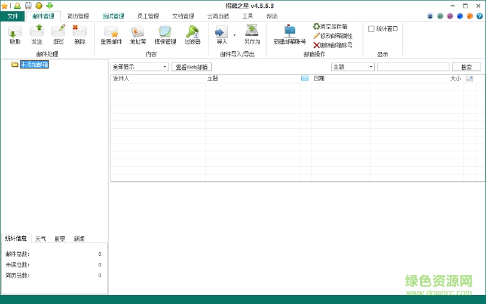Viewport: 486px width, 304px height.
Task: Switch to the 天气 tab
Action: (x=40, y=238)
